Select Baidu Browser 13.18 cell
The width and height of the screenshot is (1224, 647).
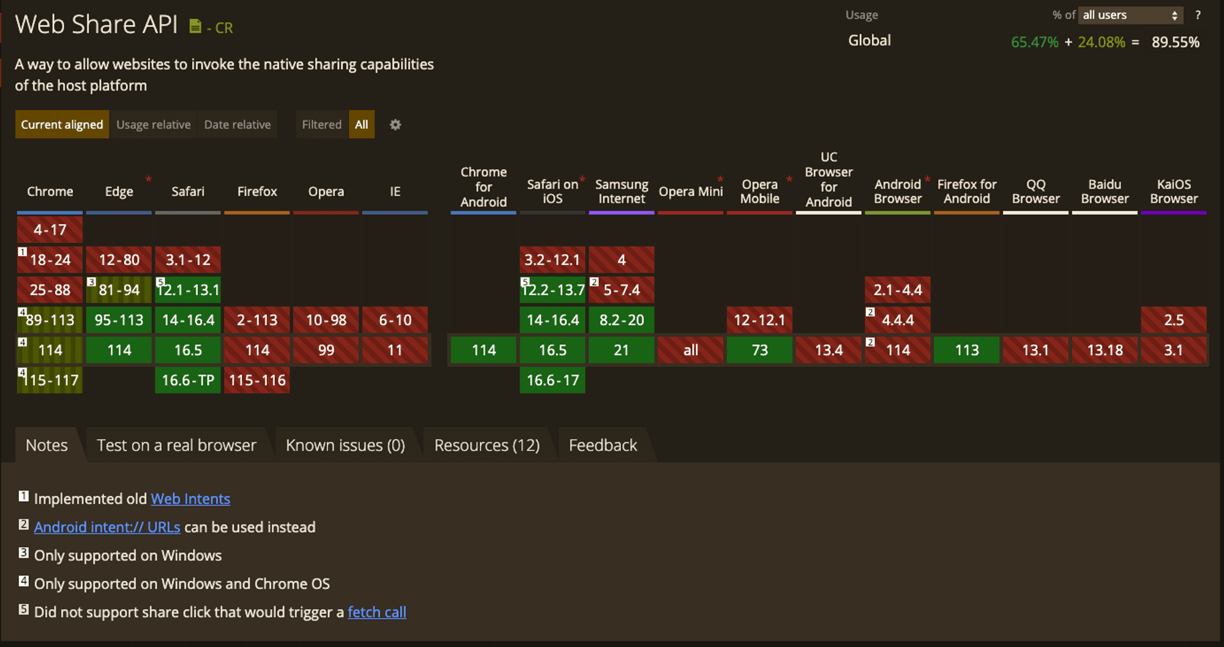click(1105, 350)
